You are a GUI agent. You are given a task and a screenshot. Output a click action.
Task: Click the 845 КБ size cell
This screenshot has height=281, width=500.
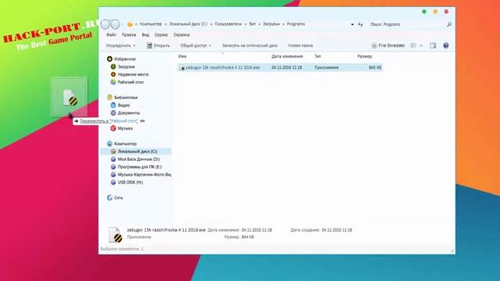pyautogui.click(x=375, y=68)
